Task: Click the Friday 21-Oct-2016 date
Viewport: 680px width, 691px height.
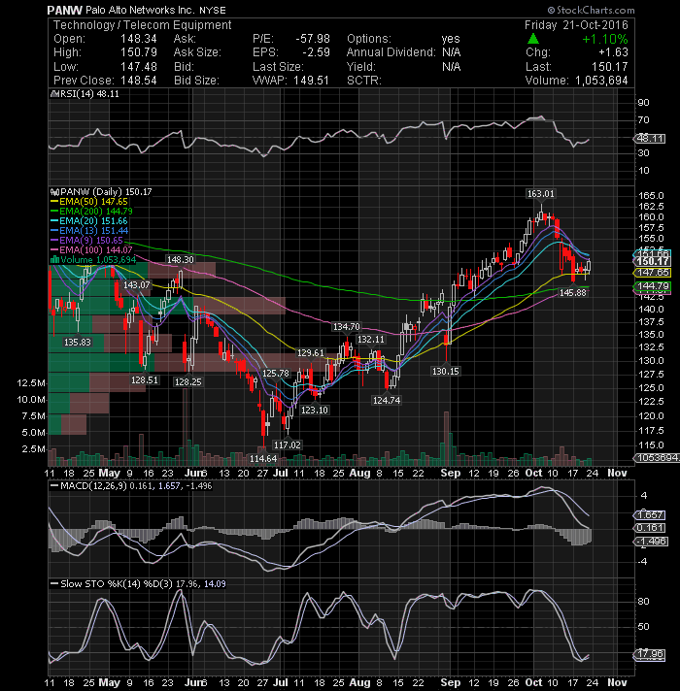Action: tap(576, 25)
